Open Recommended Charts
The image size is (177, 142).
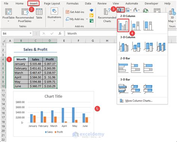pyautogui.click(x=107, y=15)
